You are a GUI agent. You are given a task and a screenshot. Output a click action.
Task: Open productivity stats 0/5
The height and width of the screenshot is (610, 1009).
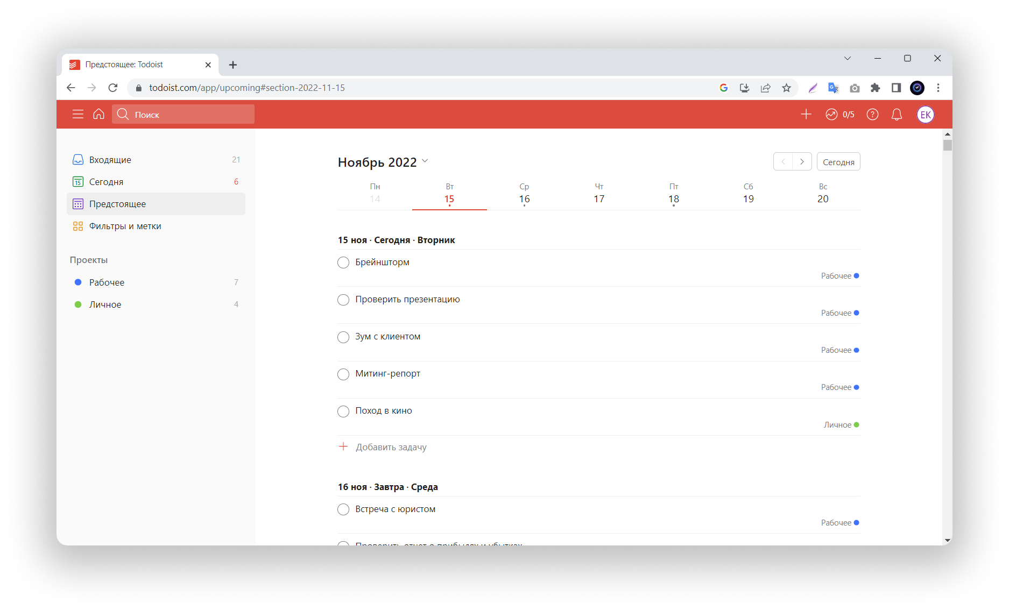coord(840,114)
